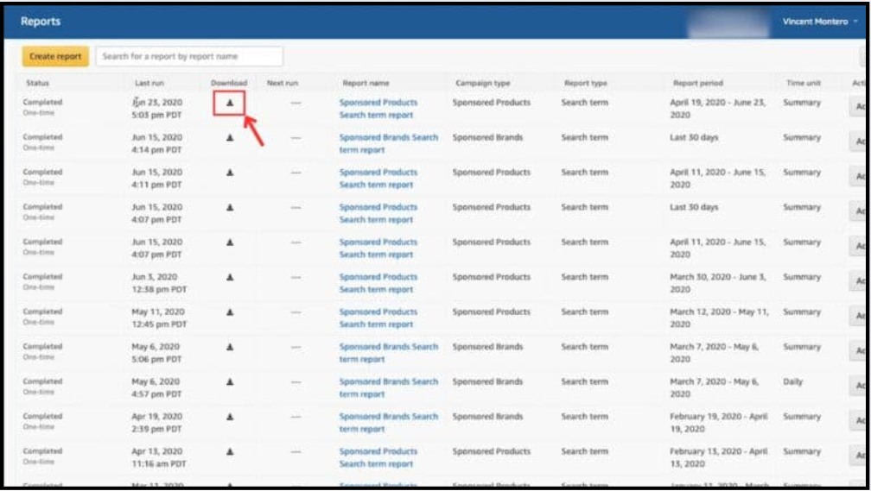Download the report run on May 11, 2020
Screen dimensions: 871x491
click(230, 312)
